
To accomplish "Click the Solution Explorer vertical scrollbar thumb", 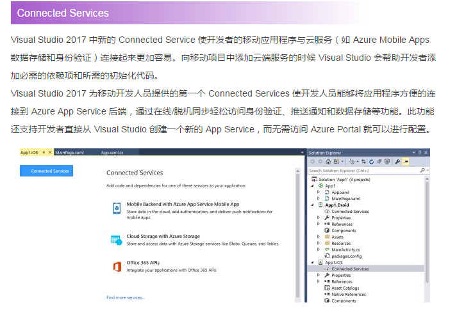I will coord(427,232).
